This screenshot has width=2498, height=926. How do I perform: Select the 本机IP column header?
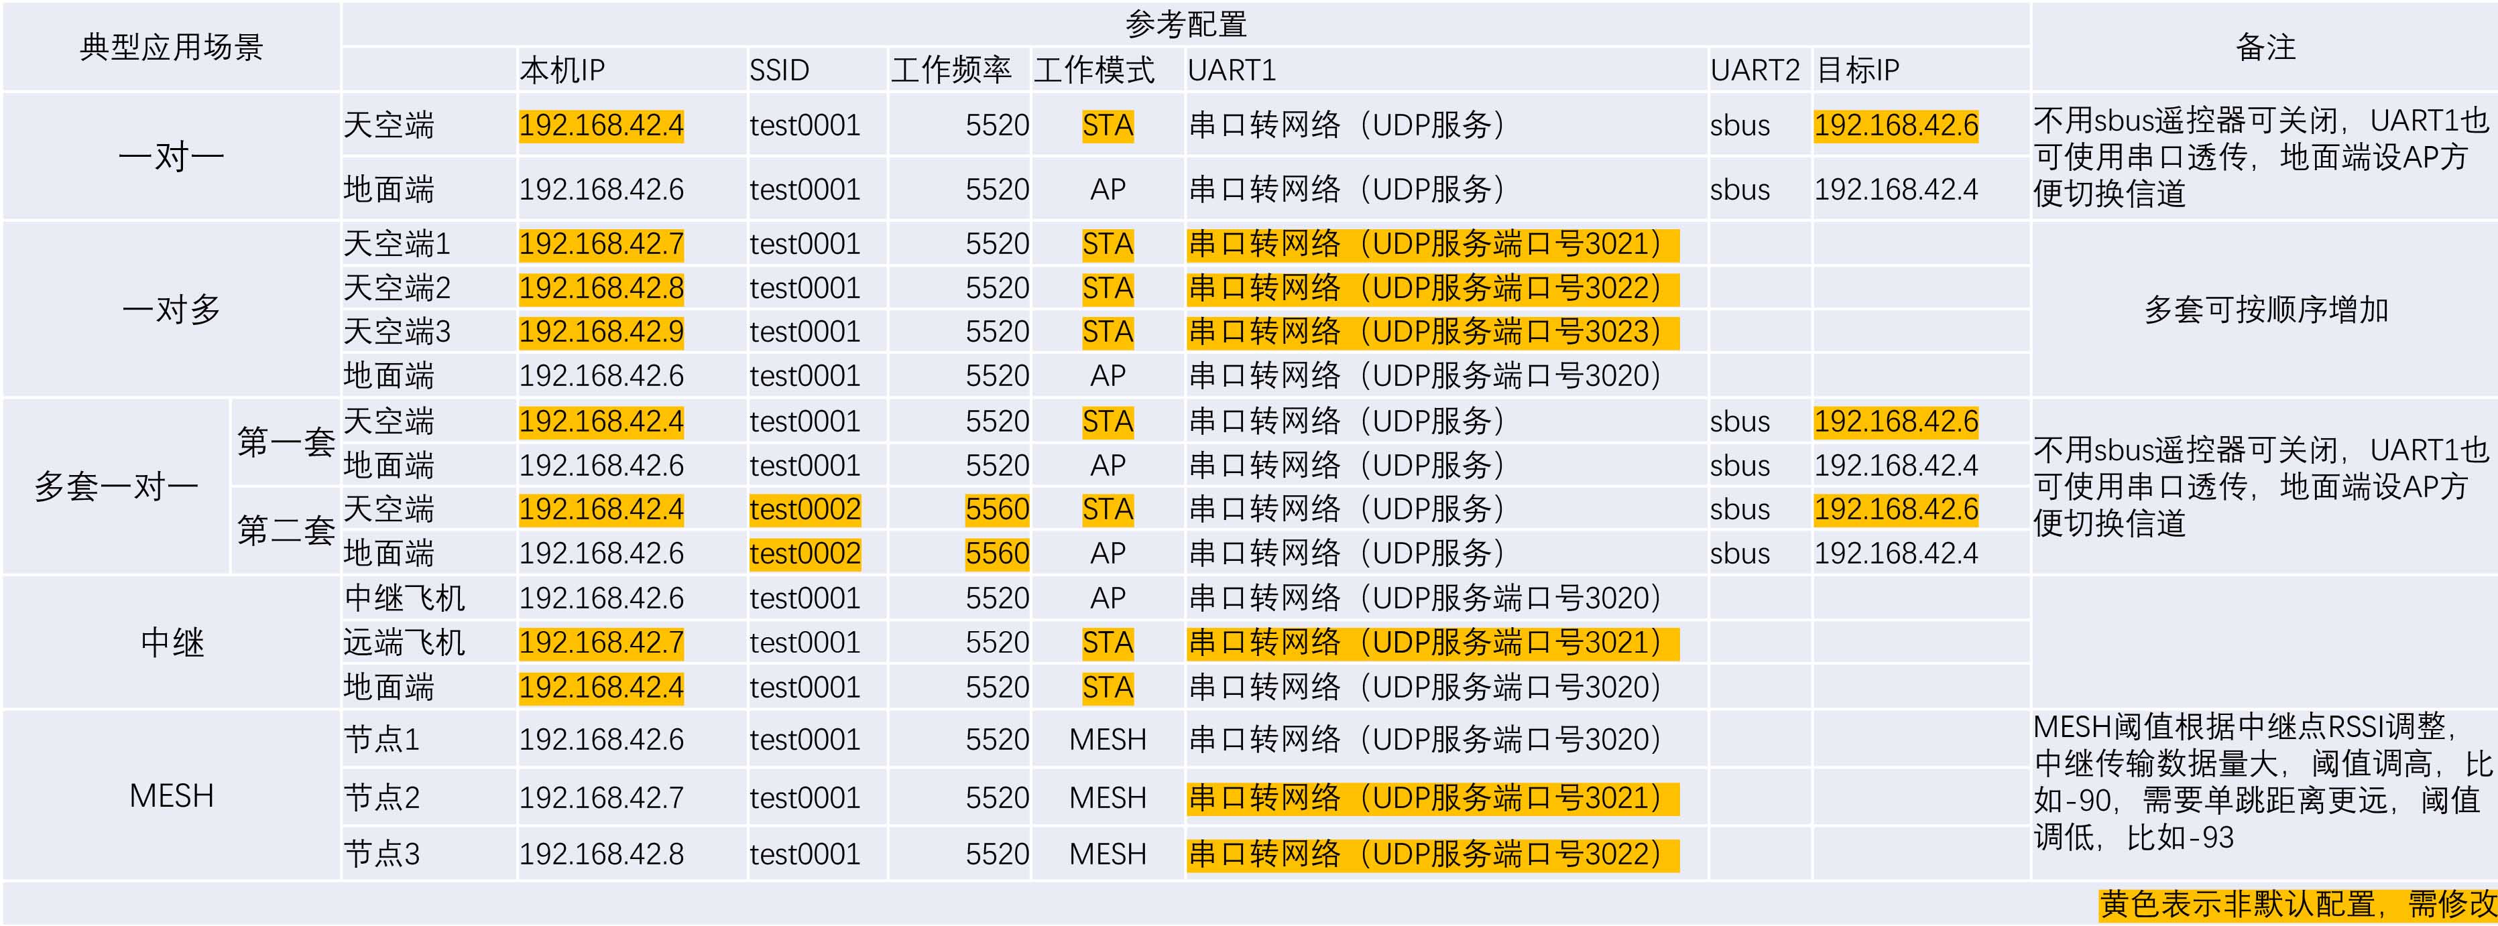coord(562,70)
